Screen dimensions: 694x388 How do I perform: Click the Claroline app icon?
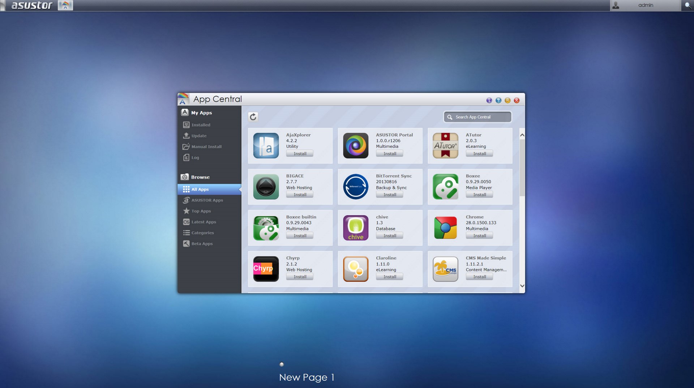pos(355,269)
